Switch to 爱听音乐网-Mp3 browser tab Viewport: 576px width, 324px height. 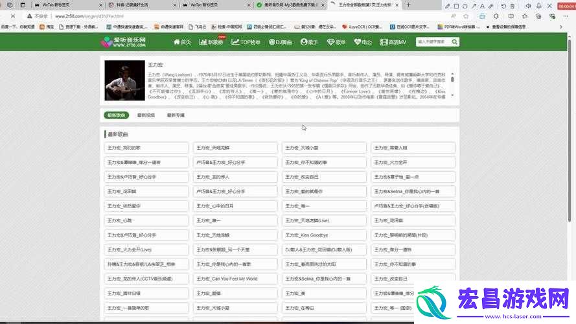290,5
